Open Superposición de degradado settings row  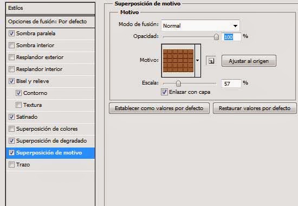click(x=50, y=141)
